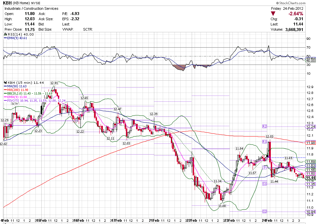Click the RSI mountain icon beside RSI(14)
This screenshot has height=224, width=319.
click(x=5, y=35)
